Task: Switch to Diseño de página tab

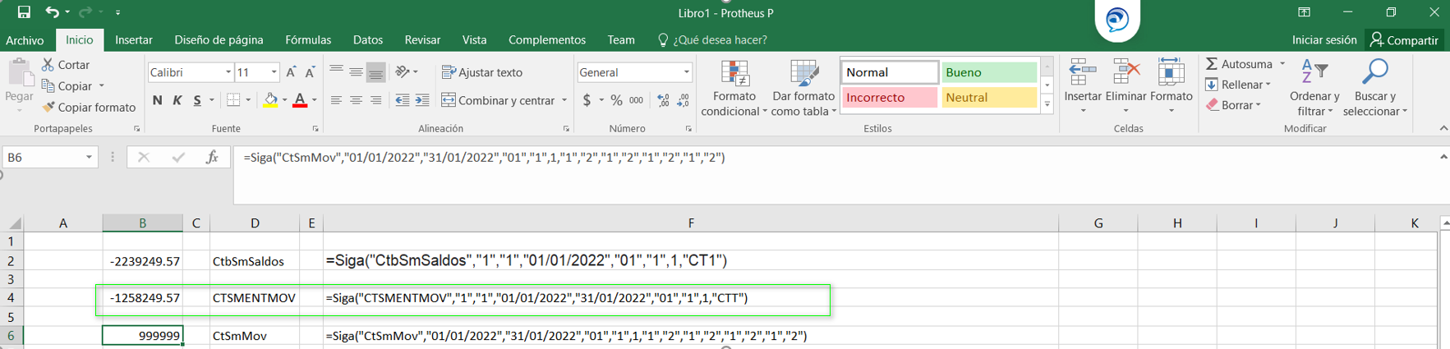Action: click(219, 39)
